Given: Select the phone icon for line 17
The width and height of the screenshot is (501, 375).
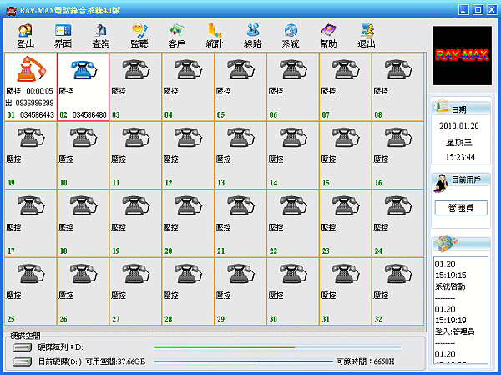Looking at the screenshot, I should (x=31, y=205).
